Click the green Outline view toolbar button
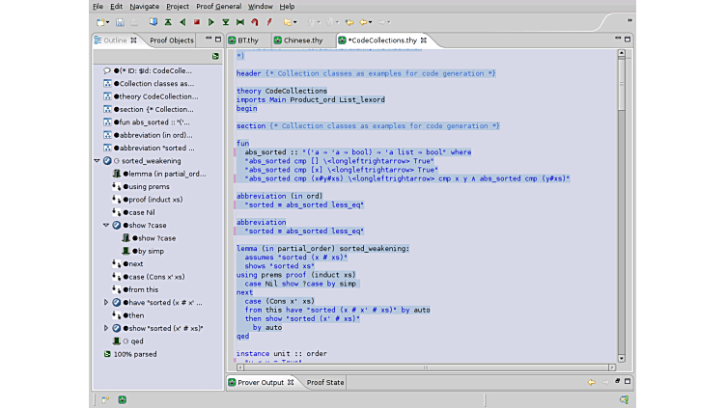The width and height of the screenshot is (726, 408). pyautogui.click(x=215, y=56)
